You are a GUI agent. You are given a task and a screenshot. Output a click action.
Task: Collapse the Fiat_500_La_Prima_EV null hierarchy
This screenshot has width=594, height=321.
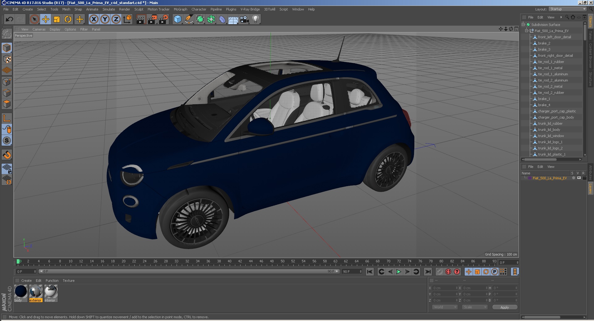click(x=527, y=31)
